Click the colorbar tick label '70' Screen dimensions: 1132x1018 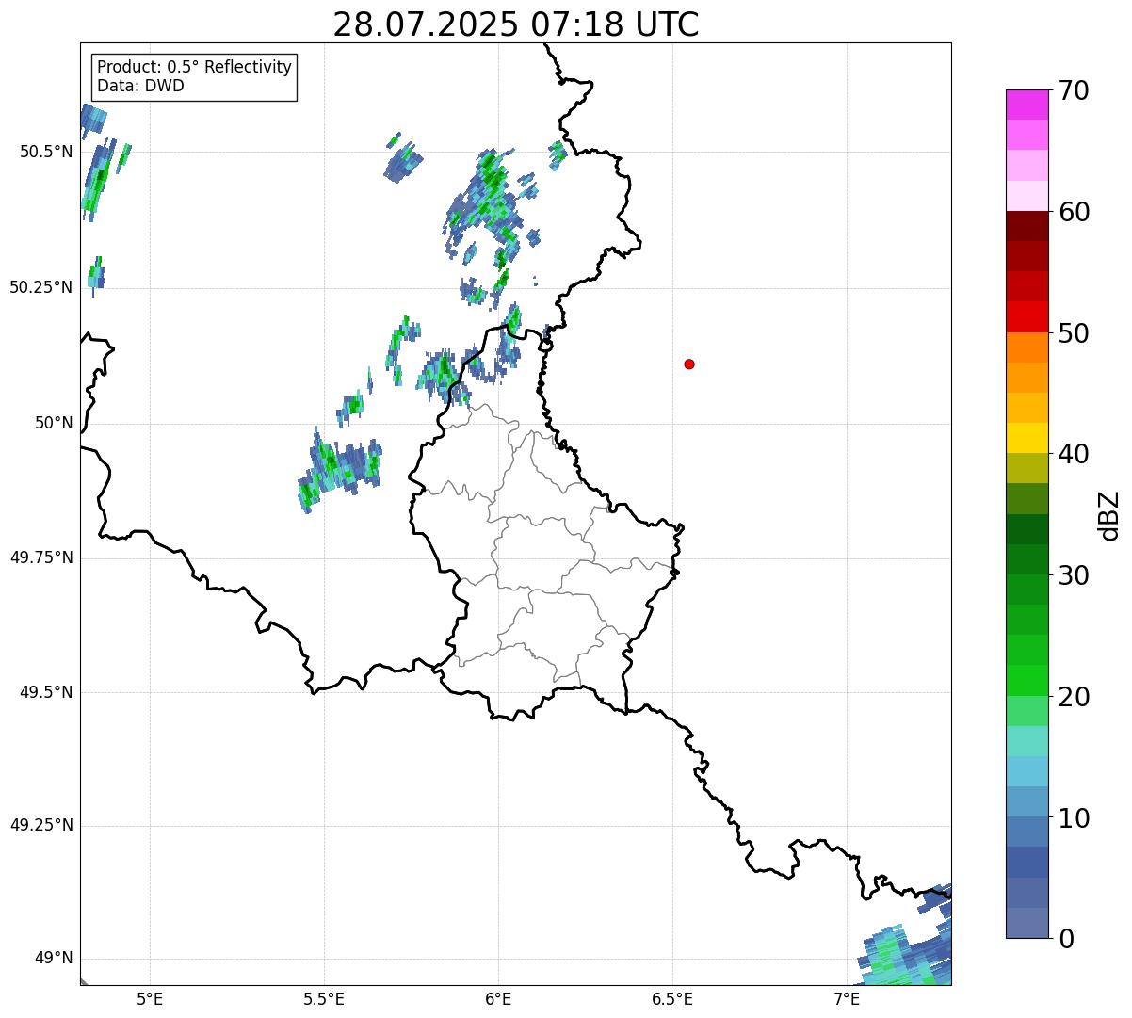coord(1074,91)
